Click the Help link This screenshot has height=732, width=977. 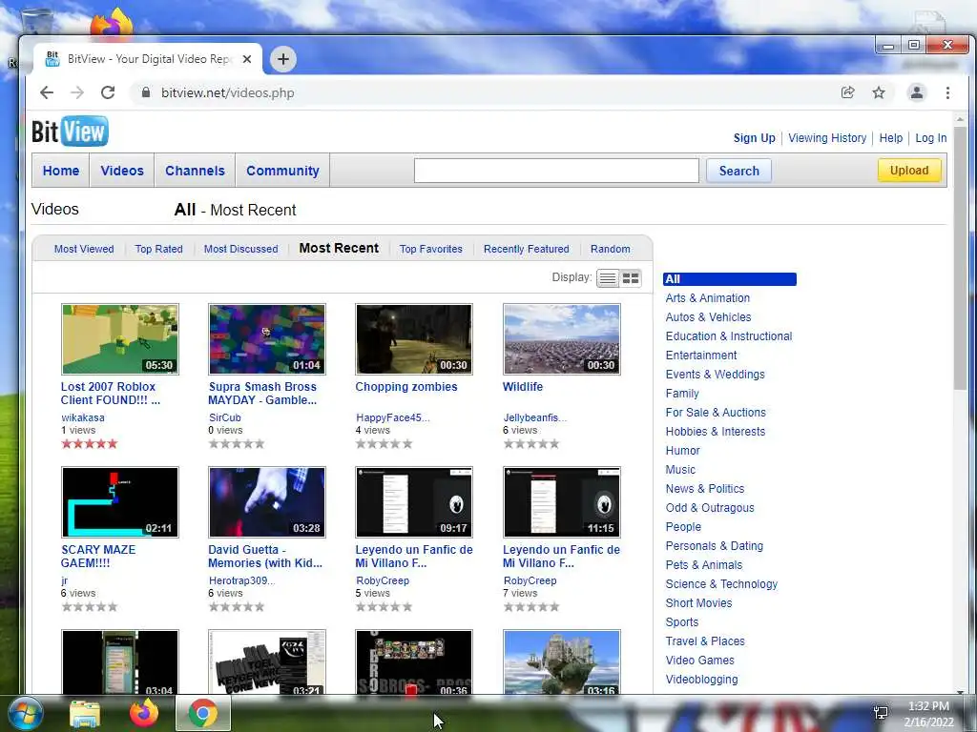pos(891,138)
